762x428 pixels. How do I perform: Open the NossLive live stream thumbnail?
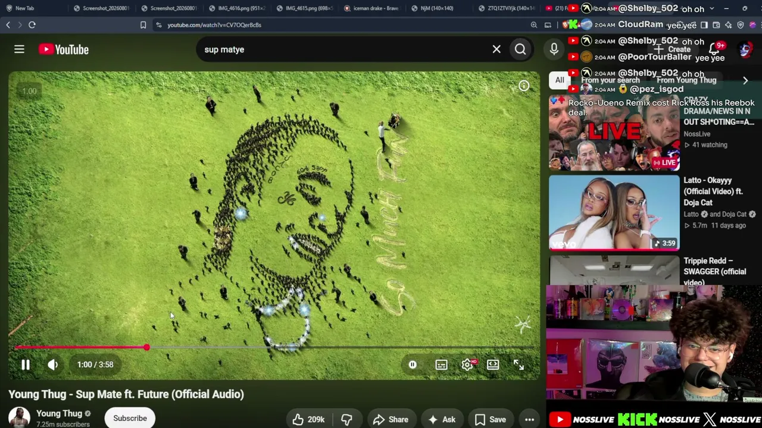pyautogui.click(x=614, y=133)
